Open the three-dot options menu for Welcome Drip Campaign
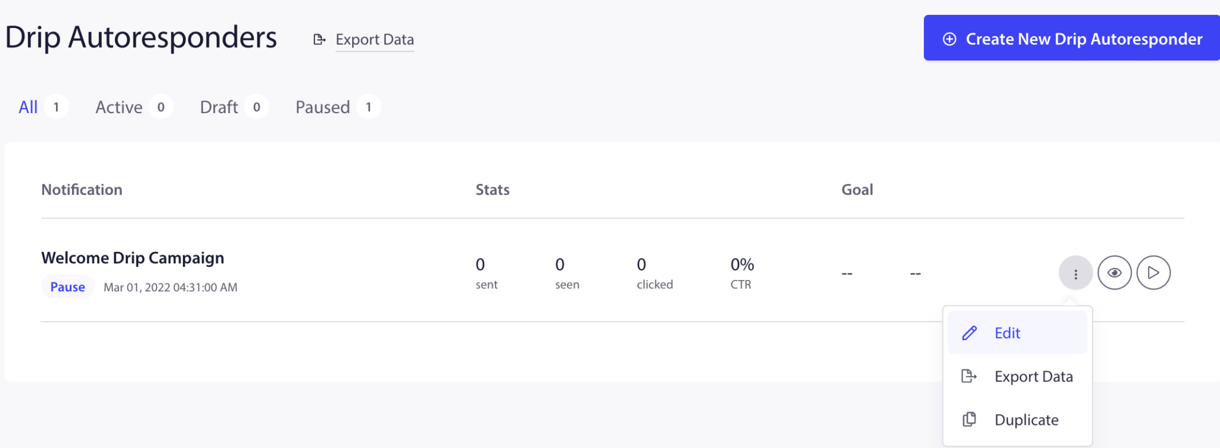1220x448 pixels. tap(1075, 273)
